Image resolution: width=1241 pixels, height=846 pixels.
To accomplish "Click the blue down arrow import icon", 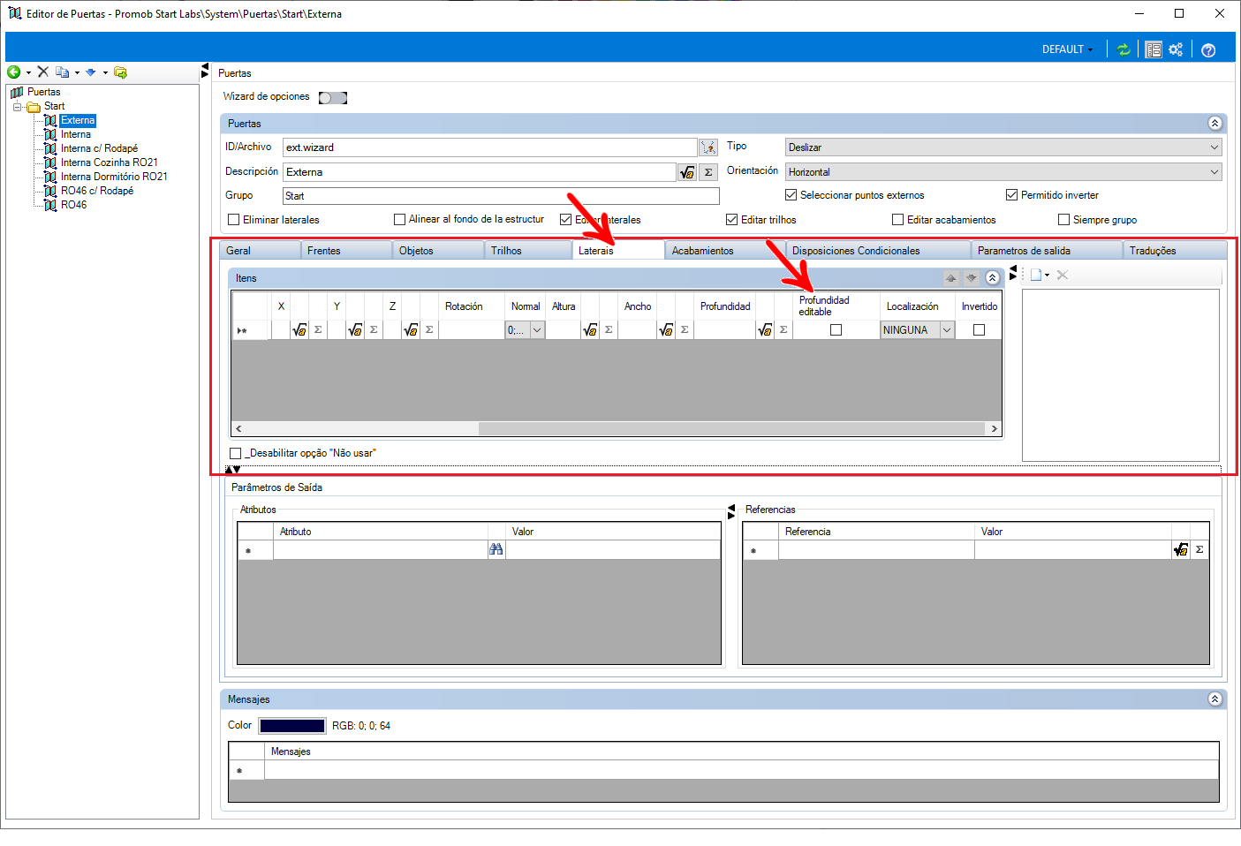I will 90,72.
